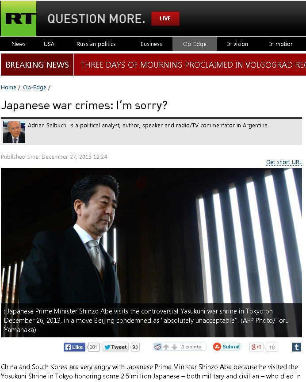Viewport: 306px width, 382px height.
Task: Select the Business menu item
Action: point(151,44)
